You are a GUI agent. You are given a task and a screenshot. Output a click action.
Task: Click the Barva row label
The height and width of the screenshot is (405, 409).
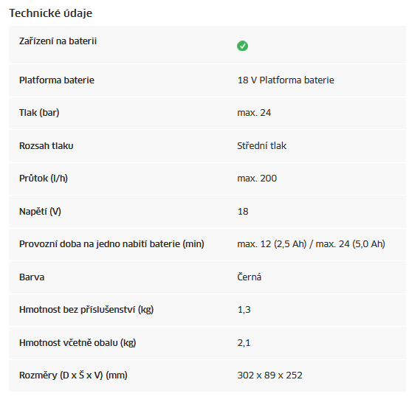pyautogui.click(x=32, y=277)
